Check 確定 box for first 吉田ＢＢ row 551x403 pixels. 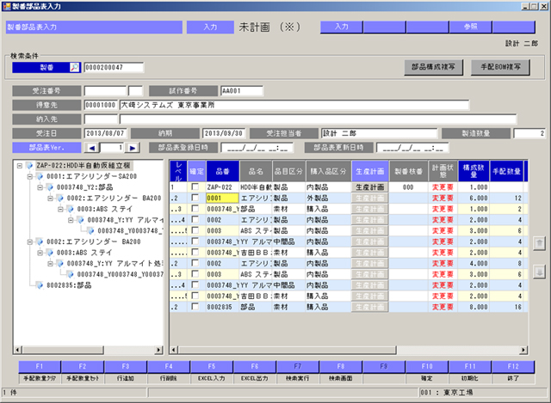click(x=195, y=252)
